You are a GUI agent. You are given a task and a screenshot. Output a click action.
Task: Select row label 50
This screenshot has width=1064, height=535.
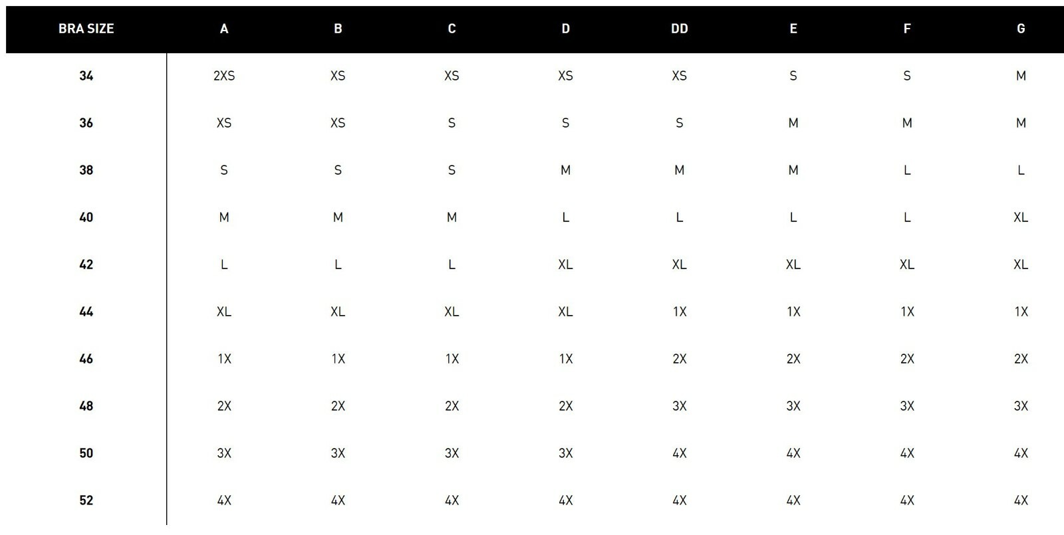86,453
